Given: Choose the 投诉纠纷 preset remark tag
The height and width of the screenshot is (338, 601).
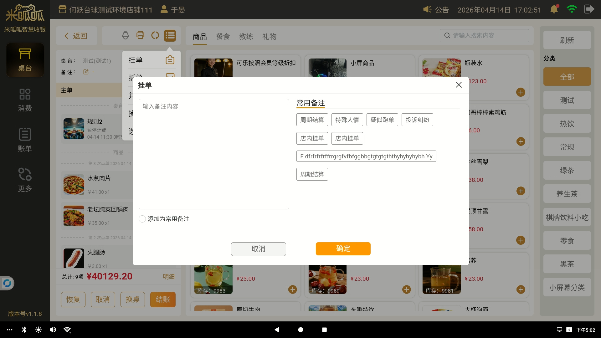Looking at the screenshot, I should click(x=417, y=120).
